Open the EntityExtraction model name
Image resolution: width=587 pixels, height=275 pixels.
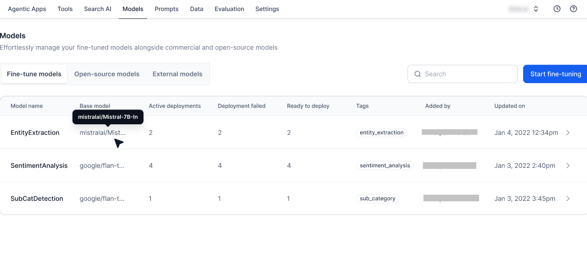pyautogui.click(x=35, y=133)
